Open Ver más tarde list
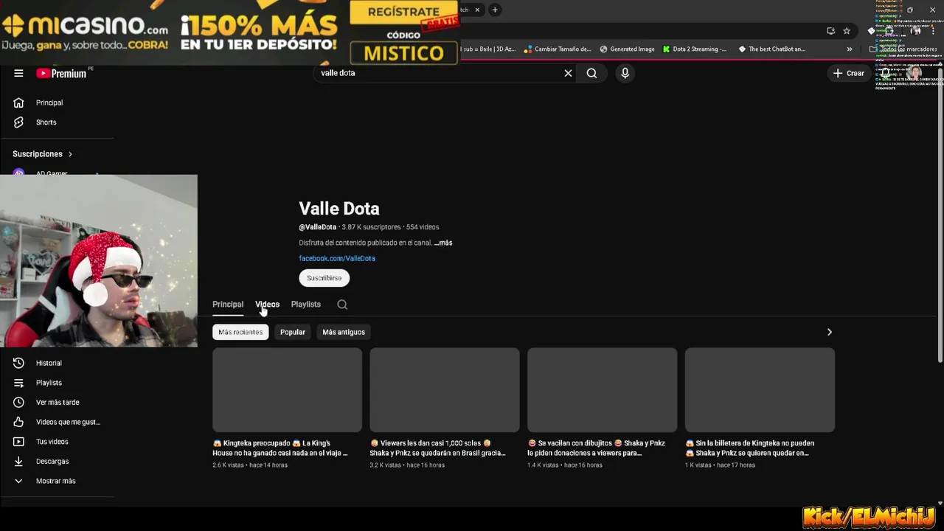 (x=57, y=402)
